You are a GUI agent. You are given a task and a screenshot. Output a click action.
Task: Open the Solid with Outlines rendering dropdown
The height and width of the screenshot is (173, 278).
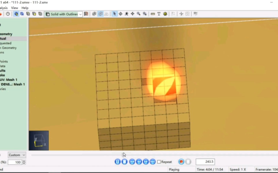click(x=63, y=14)
